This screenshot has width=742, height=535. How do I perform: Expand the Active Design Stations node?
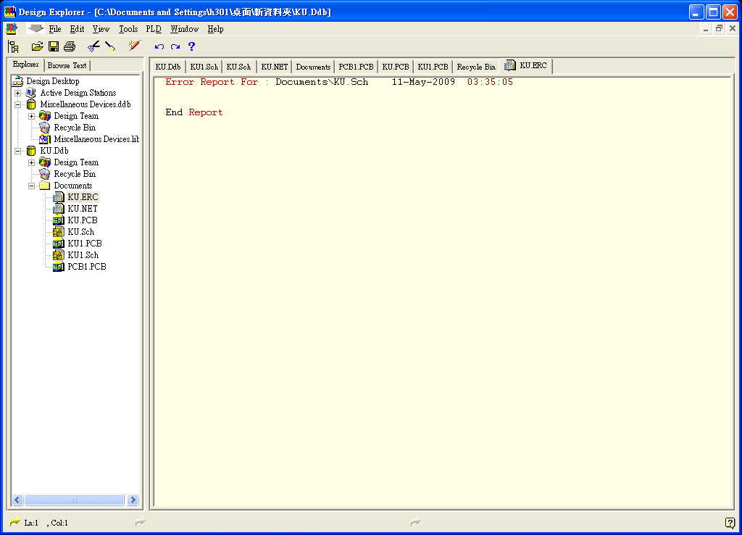coord(17,93)
